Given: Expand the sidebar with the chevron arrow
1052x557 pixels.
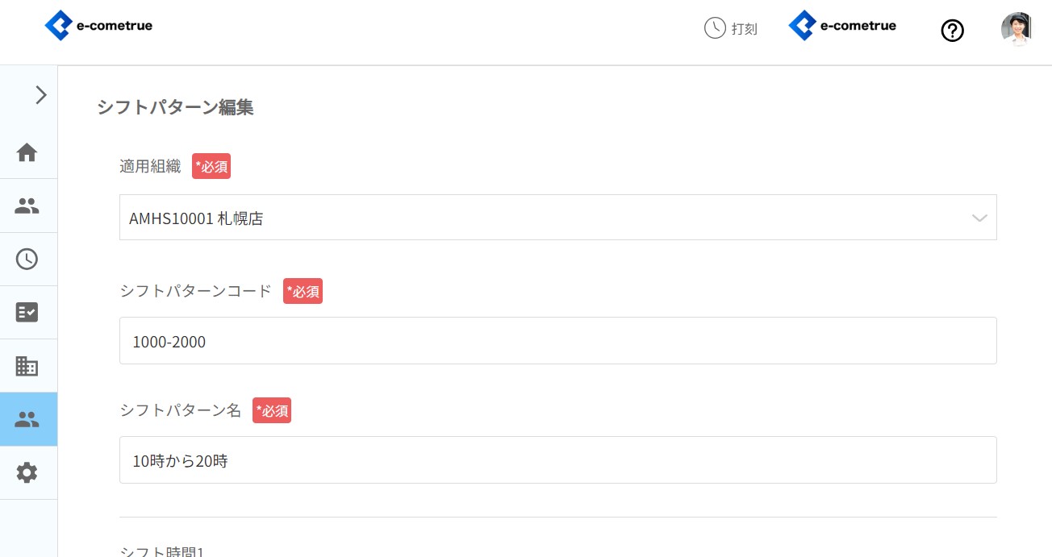Looking at the screenshot, I should click(41, 95).
